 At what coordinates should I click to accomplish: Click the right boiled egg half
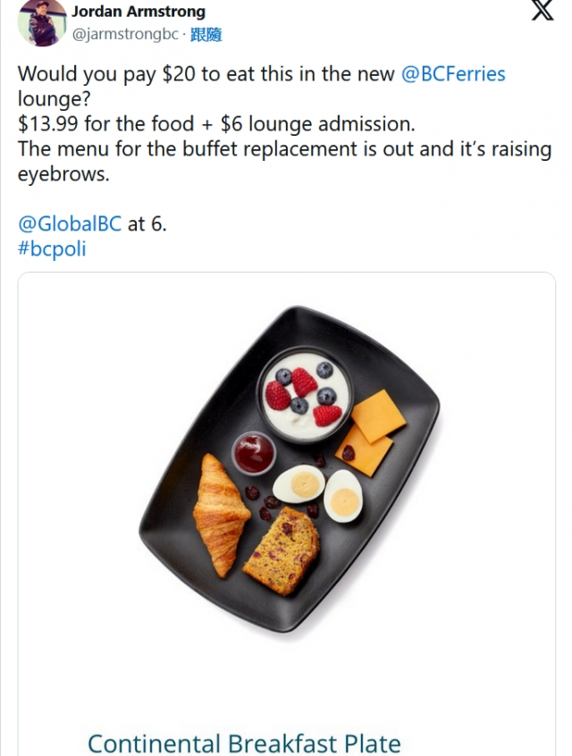tap(343, 495)
